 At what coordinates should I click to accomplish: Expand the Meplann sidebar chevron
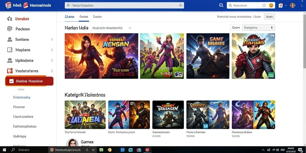52,50
